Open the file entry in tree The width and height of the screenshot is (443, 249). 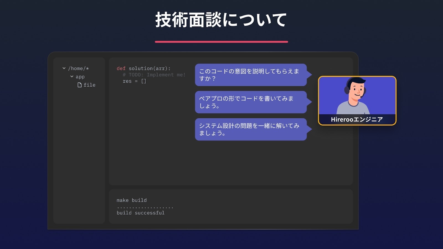click(89, 85)
